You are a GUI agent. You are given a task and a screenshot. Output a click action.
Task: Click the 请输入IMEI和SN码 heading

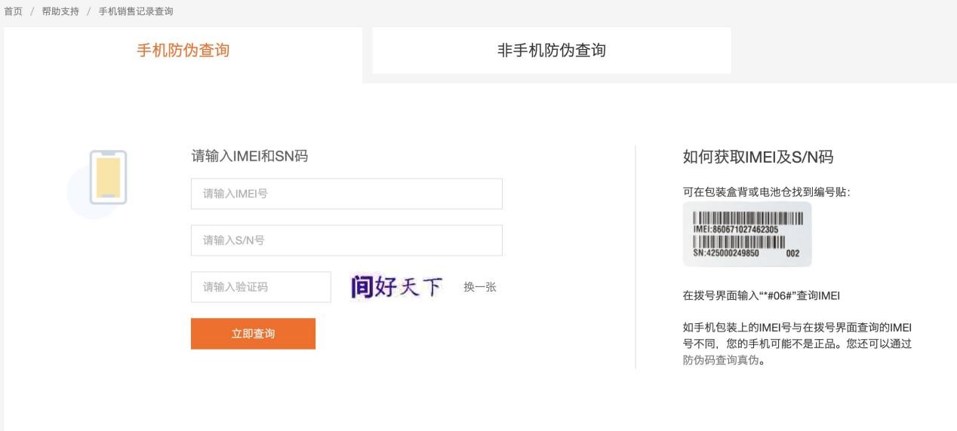(x=250, y=157)
